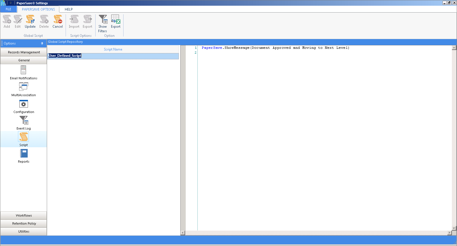The image size is (457, 246).
Task: Collapse the General section
Action: pos(24,60)
